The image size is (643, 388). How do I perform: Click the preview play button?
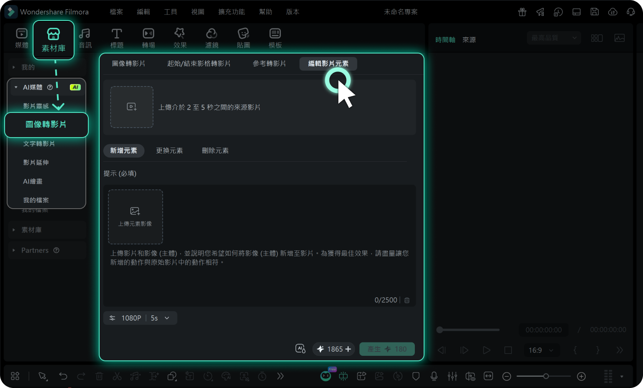tap(486, 350)
